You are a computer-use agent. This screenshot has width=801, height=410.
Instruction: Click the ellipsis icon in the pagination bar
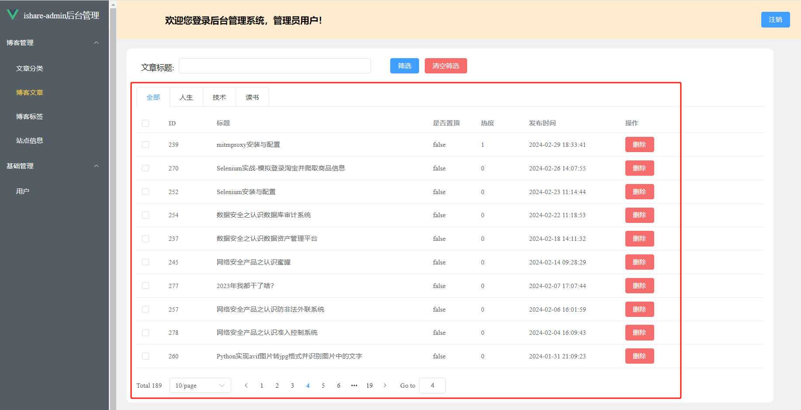[x=354, y=385]
